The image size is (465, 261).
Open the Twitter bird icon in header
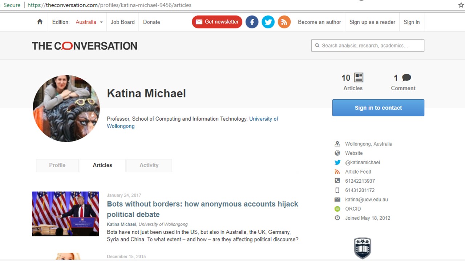click(268, 22)
